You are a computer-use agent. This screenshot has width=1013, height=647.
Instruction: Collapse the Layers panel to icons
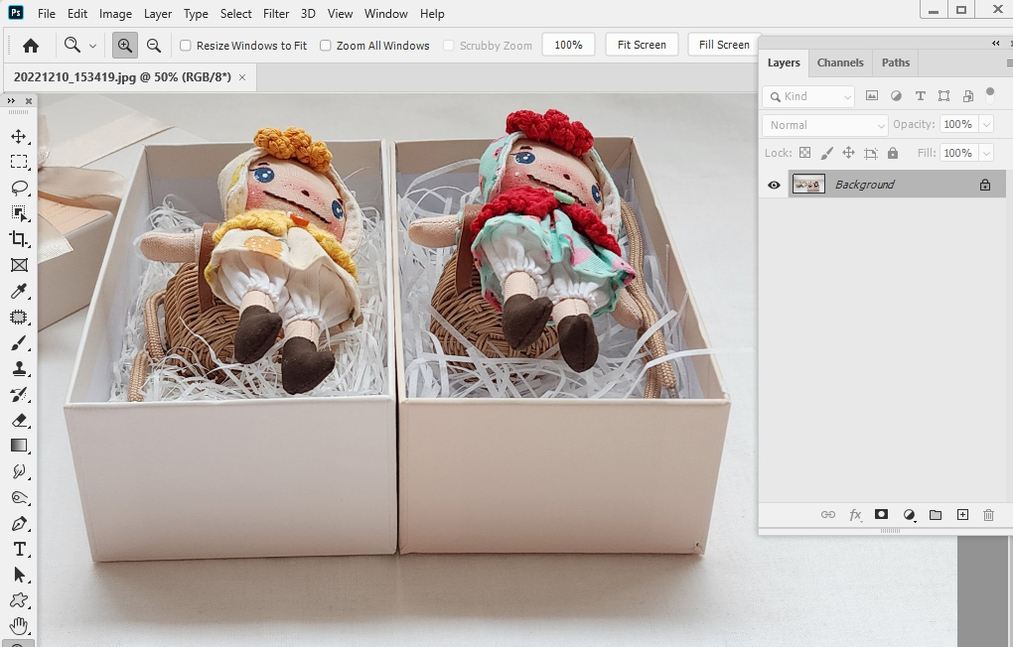[x=995, y=43]
